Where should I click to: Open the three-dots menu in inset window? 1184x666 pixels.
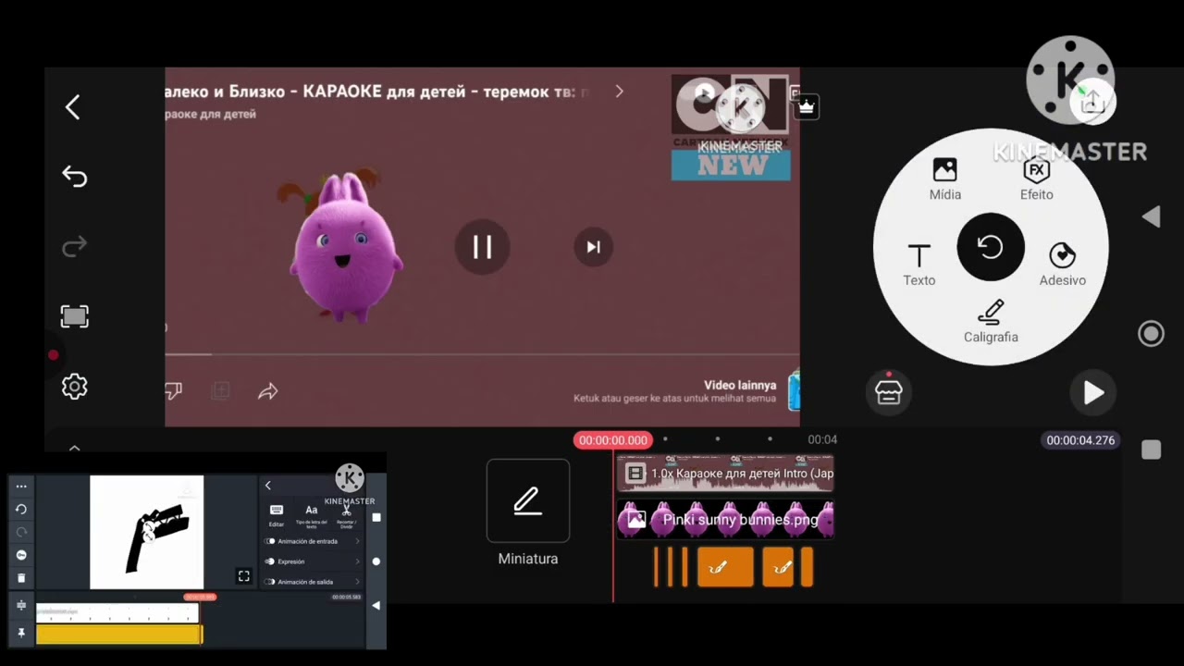pyautogui.click(x=21, y=486)
